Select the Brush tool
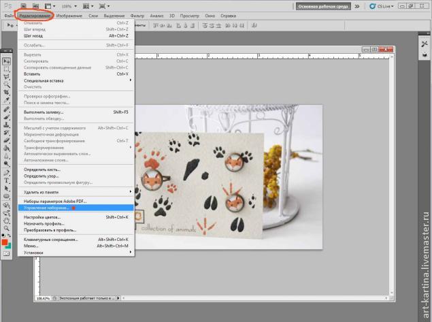The image size is (432, 322). pos(6,117)
